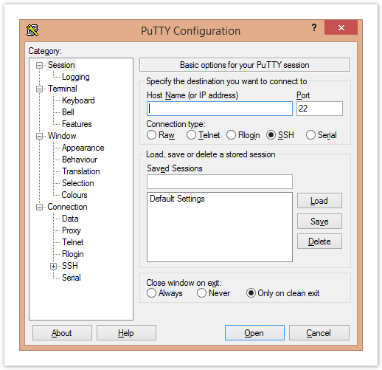Click the Help button

[x=126, y=333]
